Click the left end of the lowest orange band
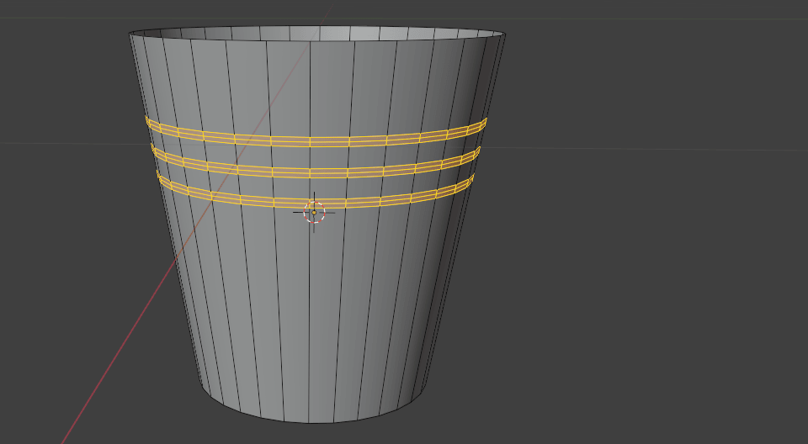 [160, 177]
